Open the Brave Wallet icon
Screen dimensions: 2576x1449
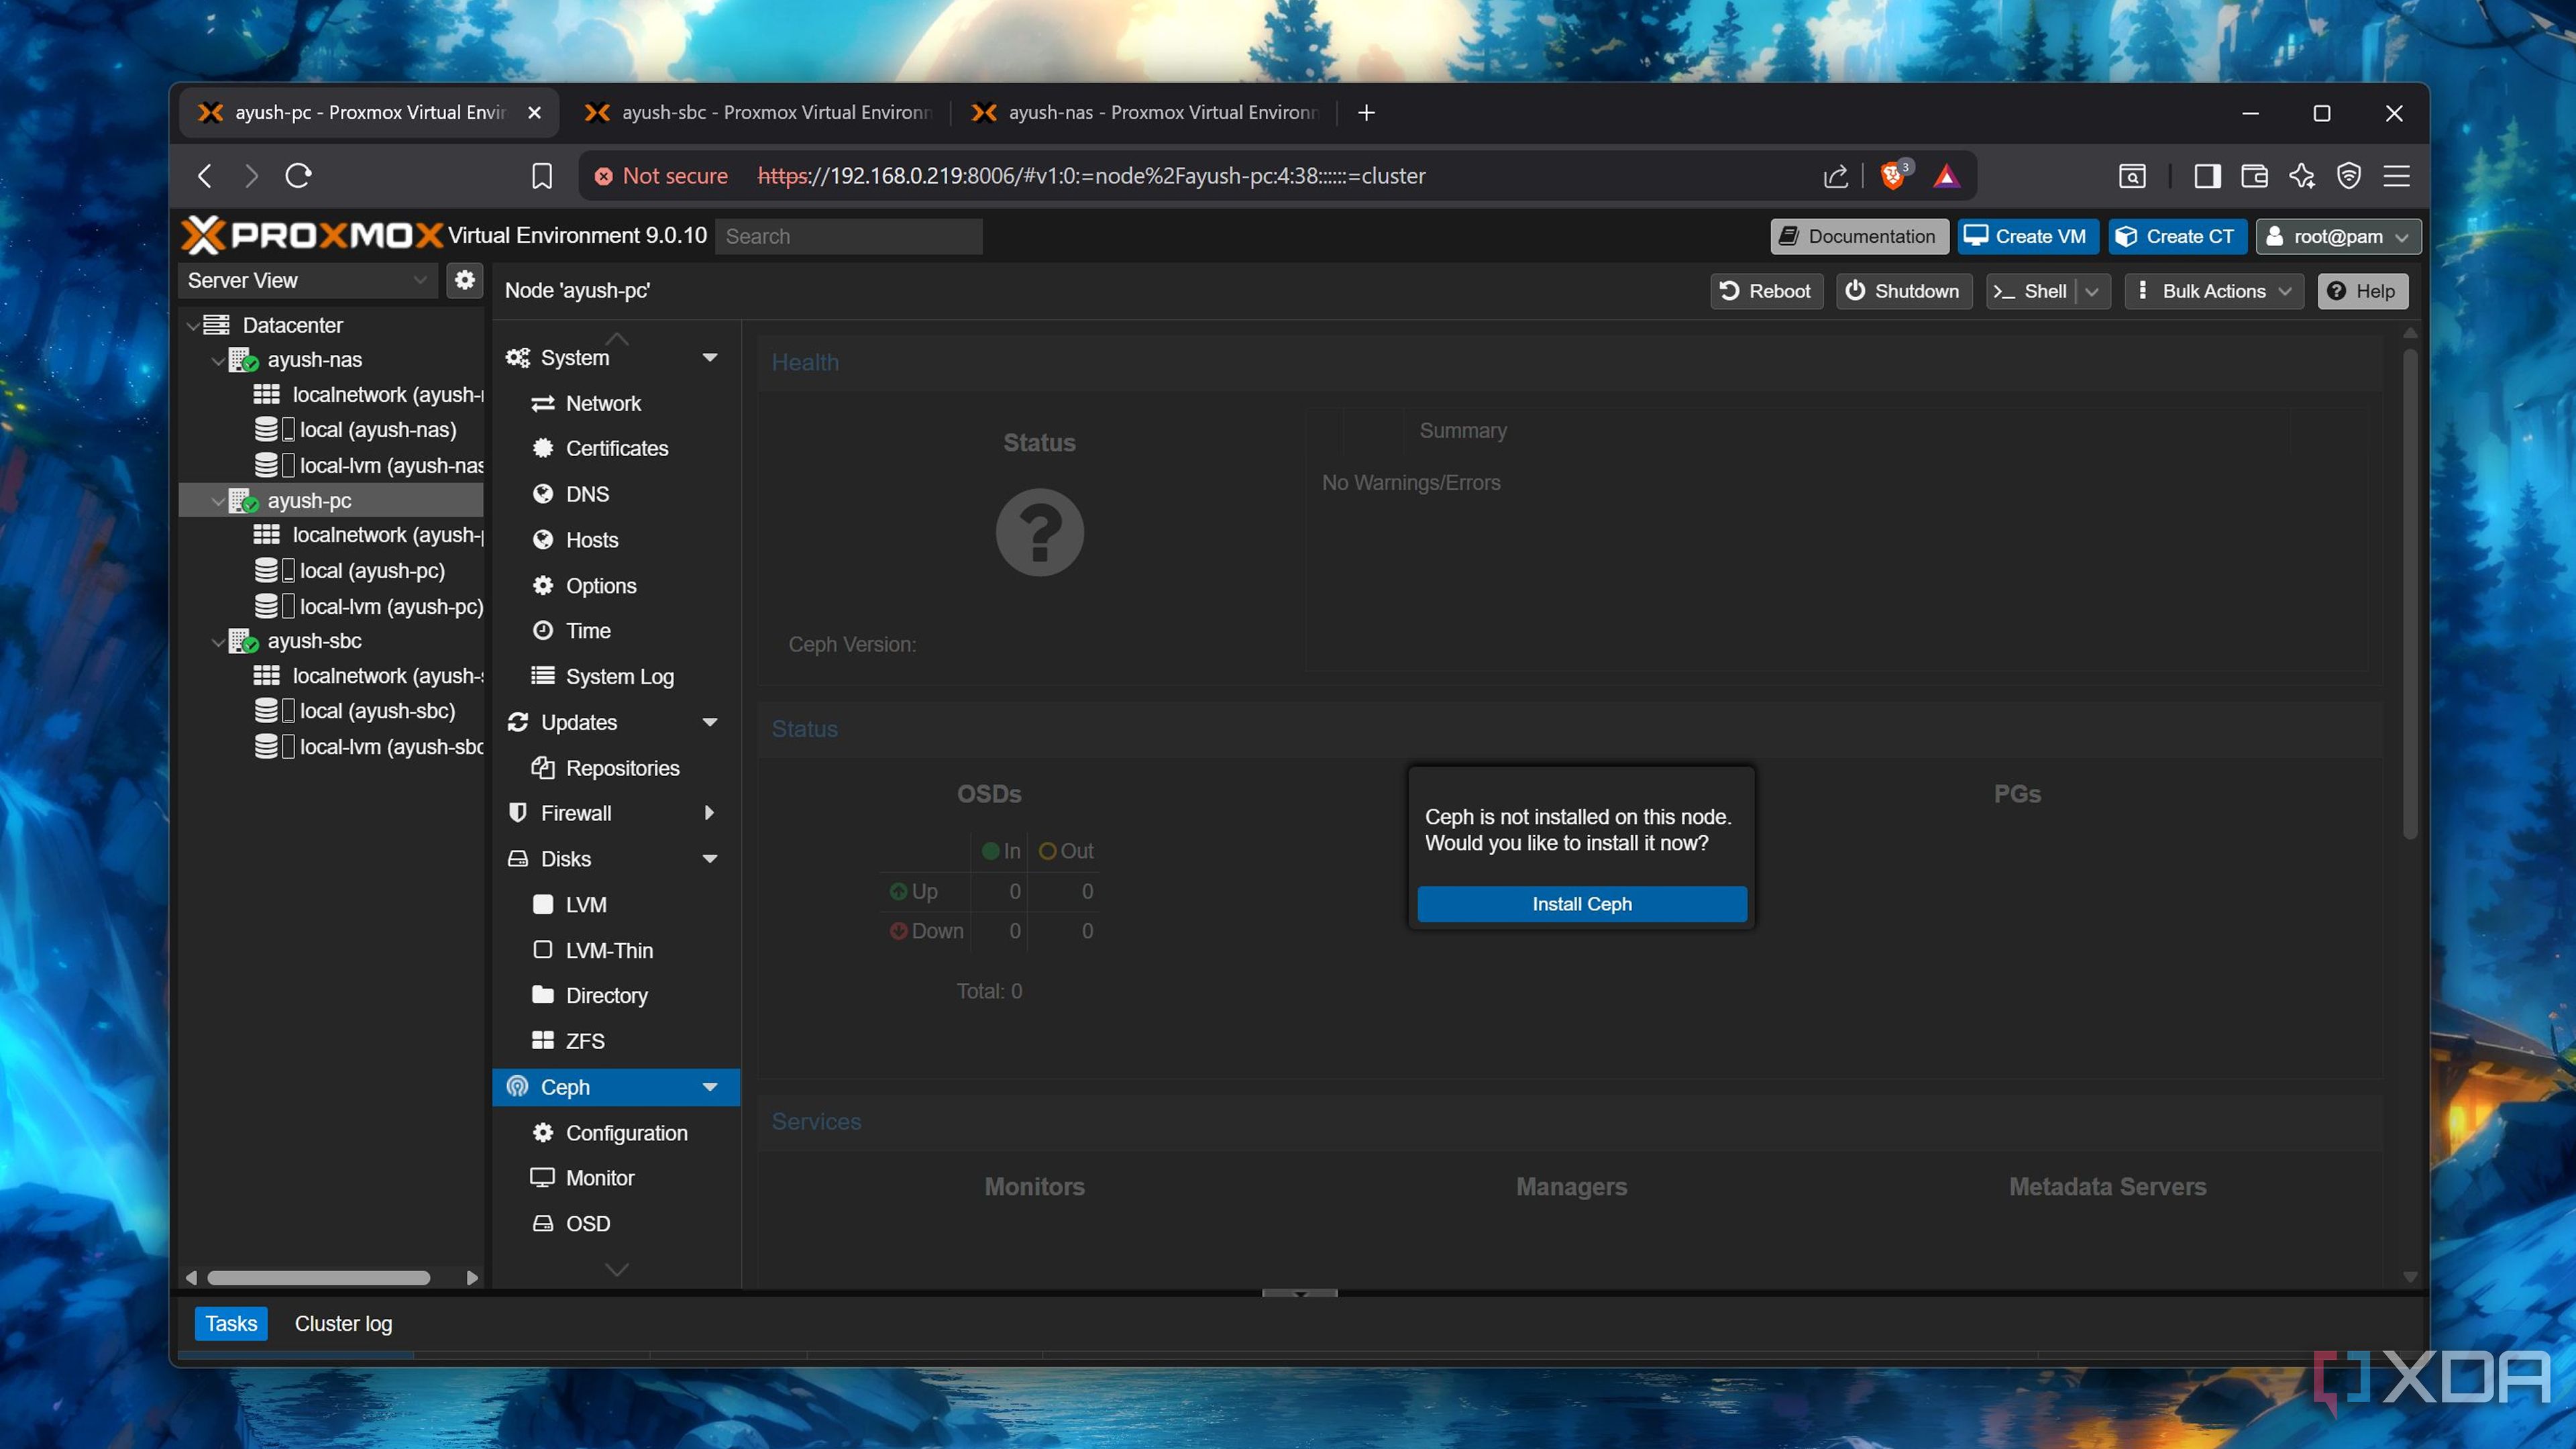pos(2254,176)
